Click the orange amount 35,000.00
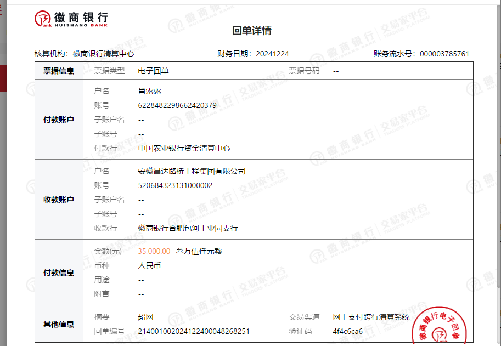501x346 pixels. (x=154, y=251)
